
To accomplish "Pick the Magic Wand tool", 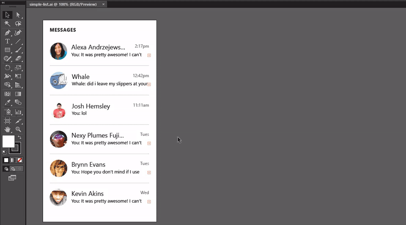I will coord(8,24).
